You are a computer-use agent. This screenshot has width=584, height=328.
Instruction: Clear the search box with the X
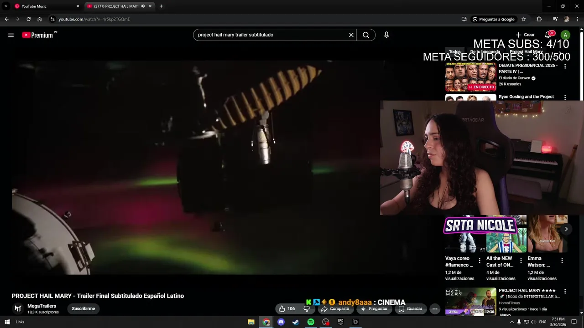coord(351,35)
